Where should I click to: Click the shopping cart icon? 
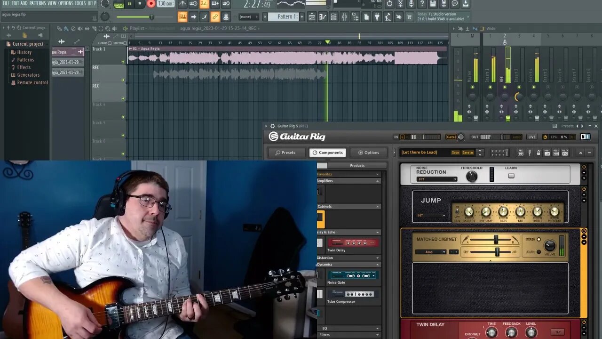[x=410, y=17]
